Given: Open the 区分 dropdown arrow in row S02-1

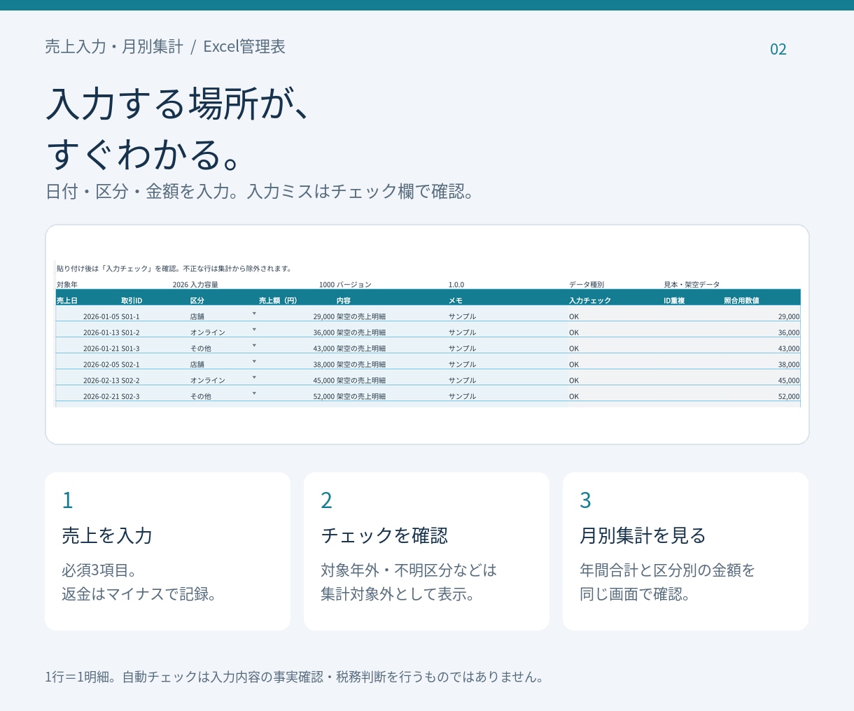Looking at the screenshot, I should 254,362.
